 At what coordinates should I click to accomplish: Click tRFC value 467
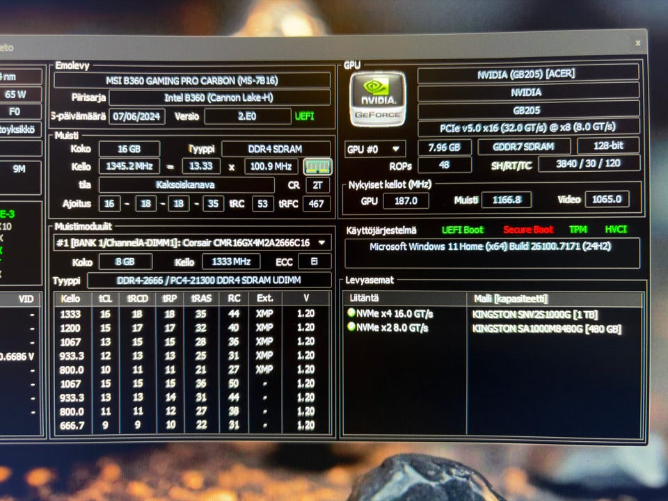(x=316, y=204)
